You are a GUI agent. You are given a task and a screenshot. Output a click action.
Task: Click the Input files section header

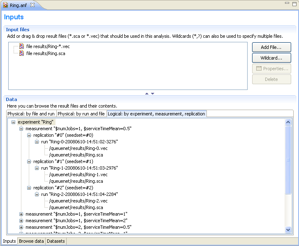[x=18, y=30]
